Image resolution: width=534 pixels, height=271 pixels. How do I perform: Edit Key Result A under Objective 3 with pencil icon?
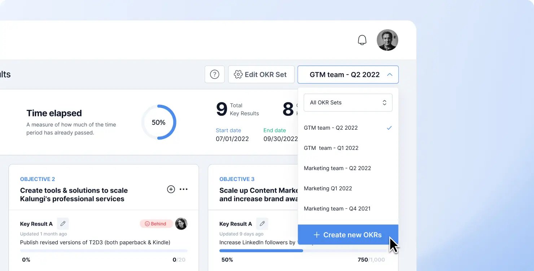[x=262, y=223]
